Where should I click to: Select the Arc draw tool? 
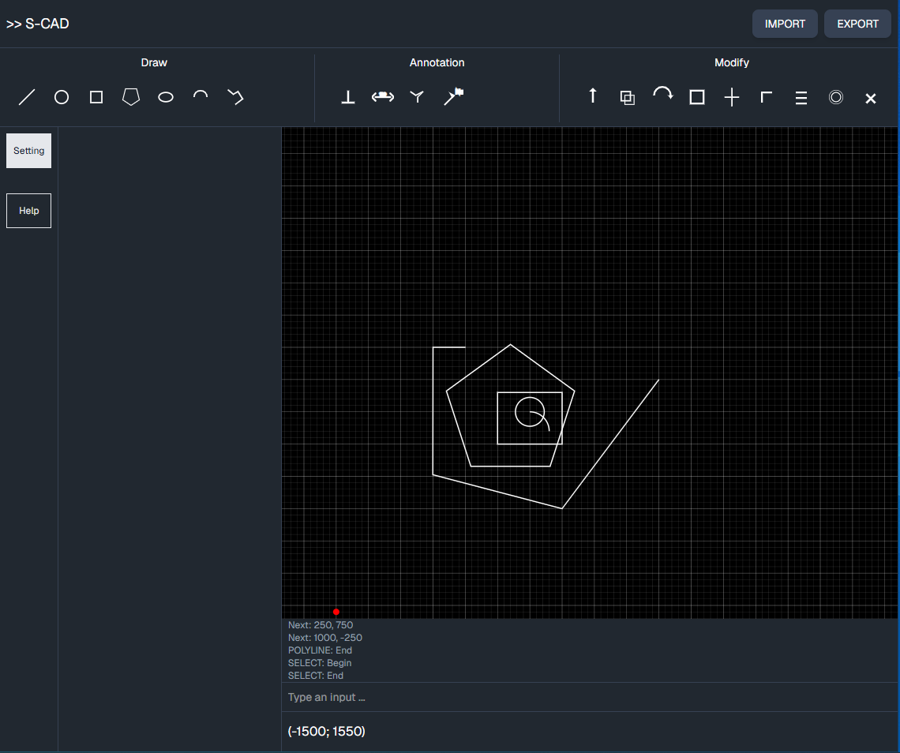(x=201, y=96)
